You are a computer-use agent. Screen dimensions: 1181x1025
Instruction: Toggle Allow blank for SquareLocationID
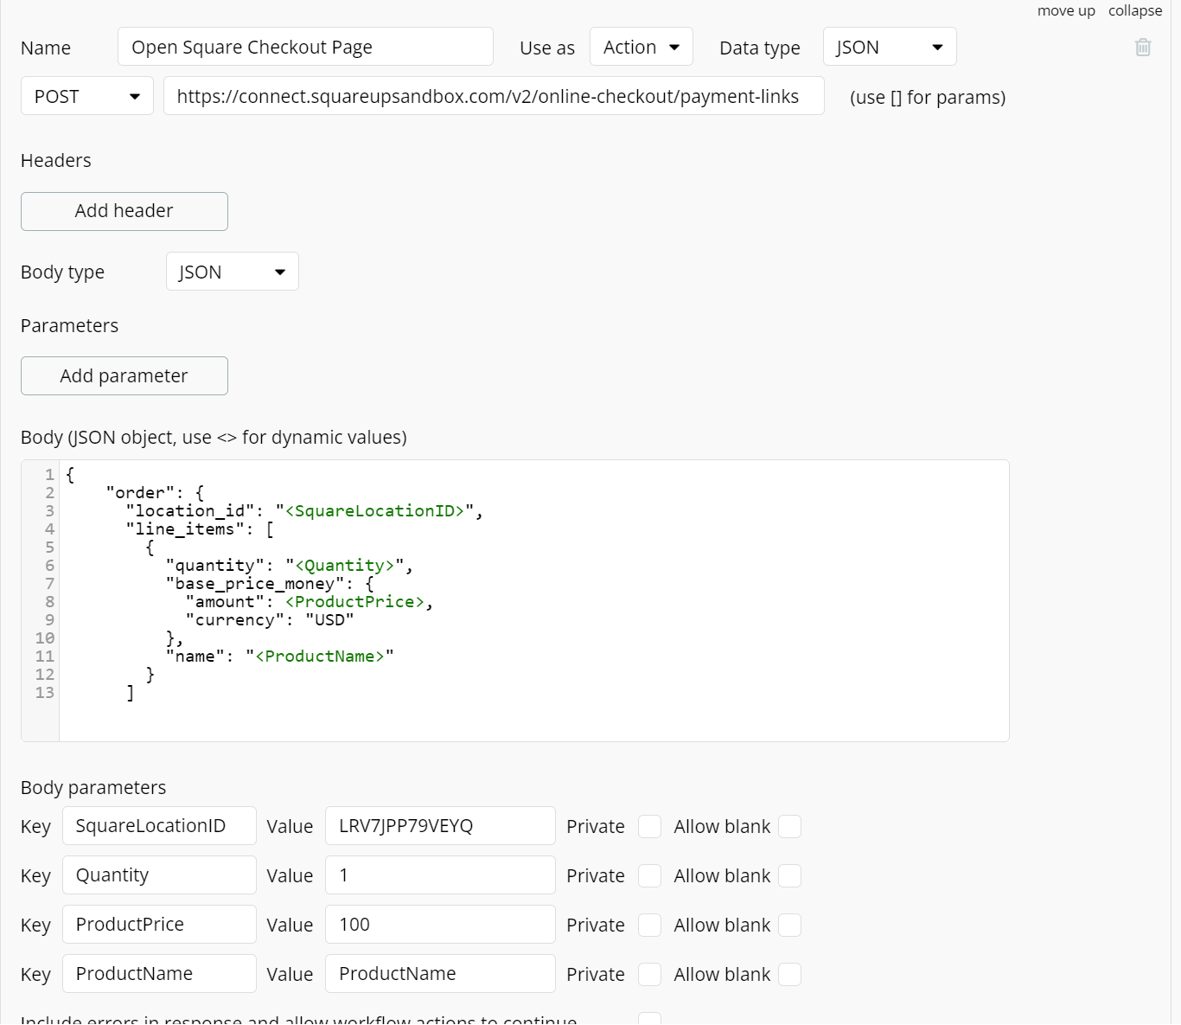tap(789, 826)
